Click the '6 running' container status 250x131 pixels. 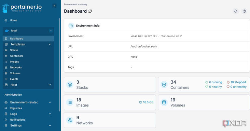click(x=214, y=82)
